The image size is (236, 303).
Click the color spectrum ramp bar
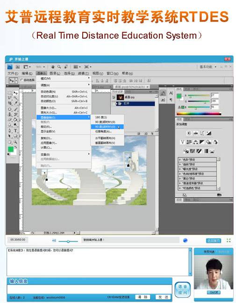click(199, 114)
